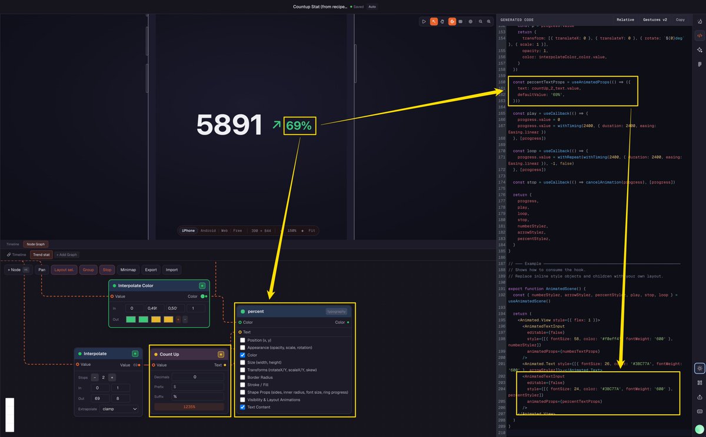The height and width of the screenshot is (437, 706).
Task: Click the first green Out color swatch
Action: tap(131, 319)
